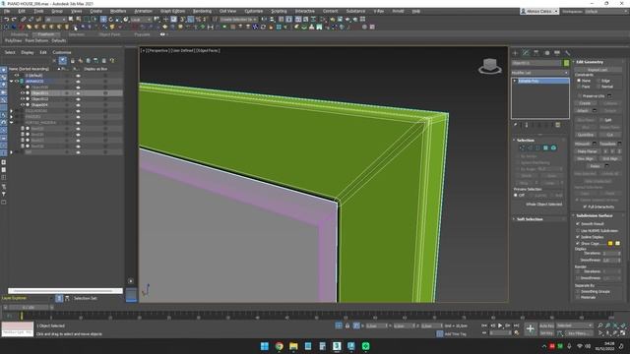
Task: Pin the modifier stack
Action: (x=516, y=125)
